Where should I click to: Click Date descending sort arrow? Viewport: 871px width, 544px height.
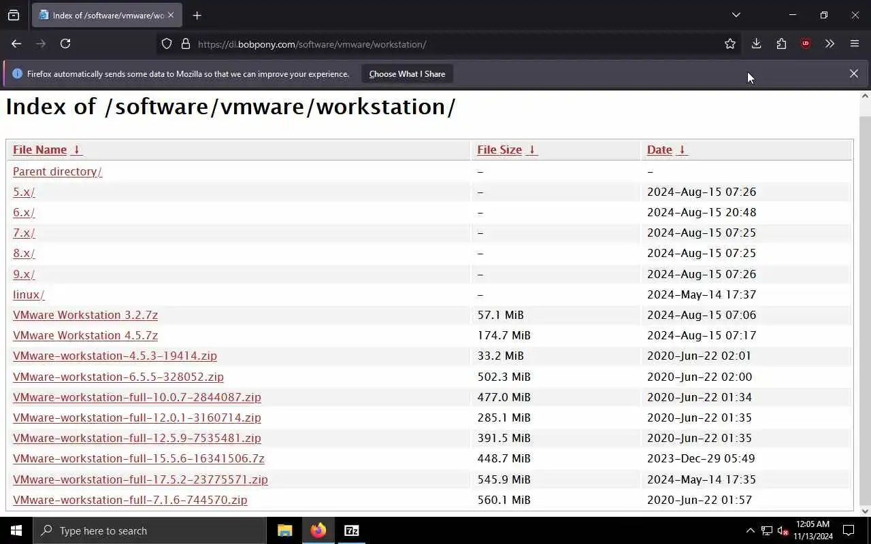[x=682, y=150]
